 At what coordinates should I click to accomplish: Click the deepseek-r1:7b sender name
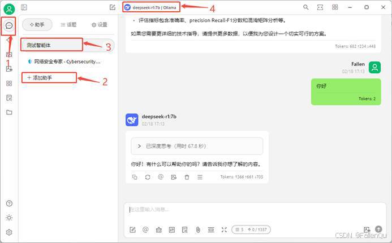click(x=159, y=116)
